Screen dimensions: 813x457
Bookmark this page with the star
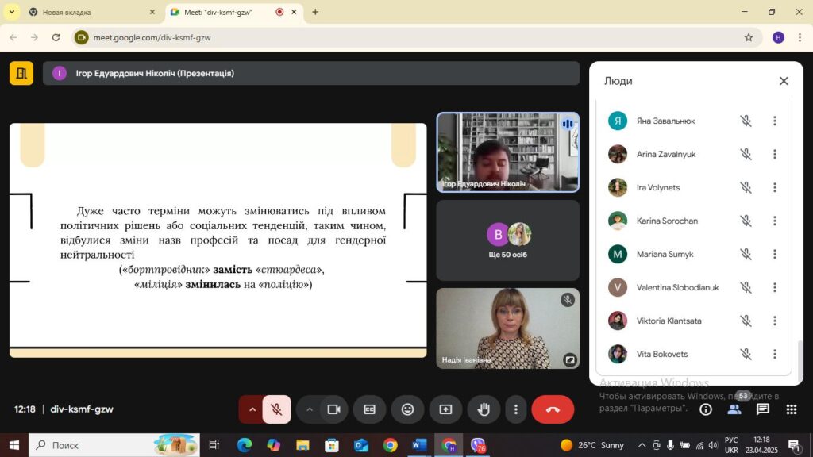[748, 37]
